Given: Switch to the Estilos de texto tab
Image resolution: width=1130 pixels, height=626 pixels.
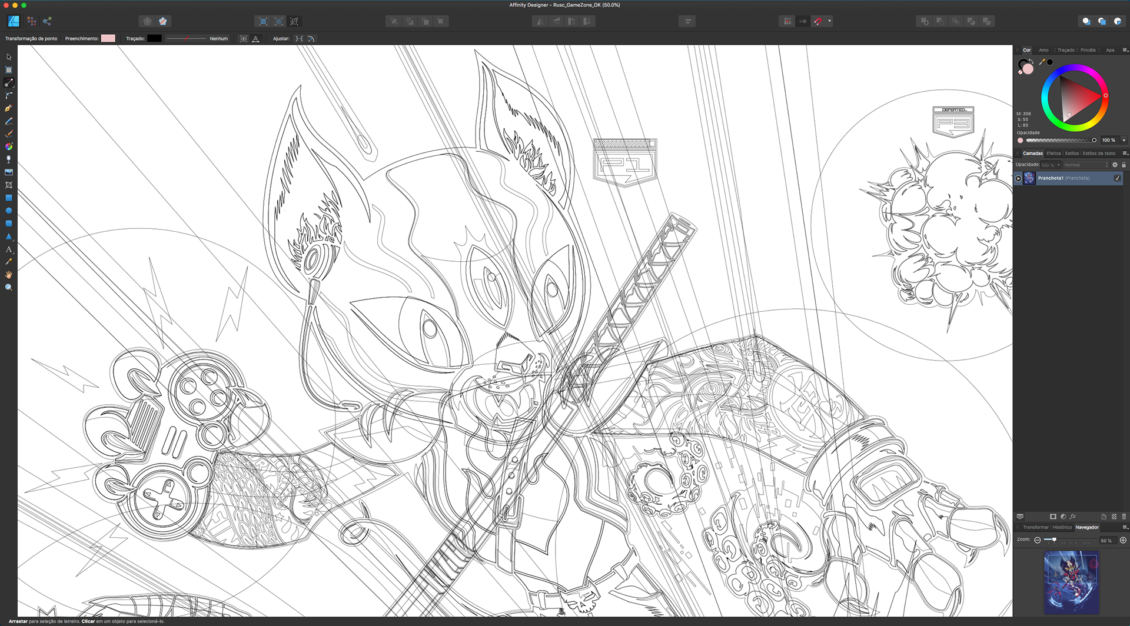Looking at the screenshot, I should (x=1099, y=154).
